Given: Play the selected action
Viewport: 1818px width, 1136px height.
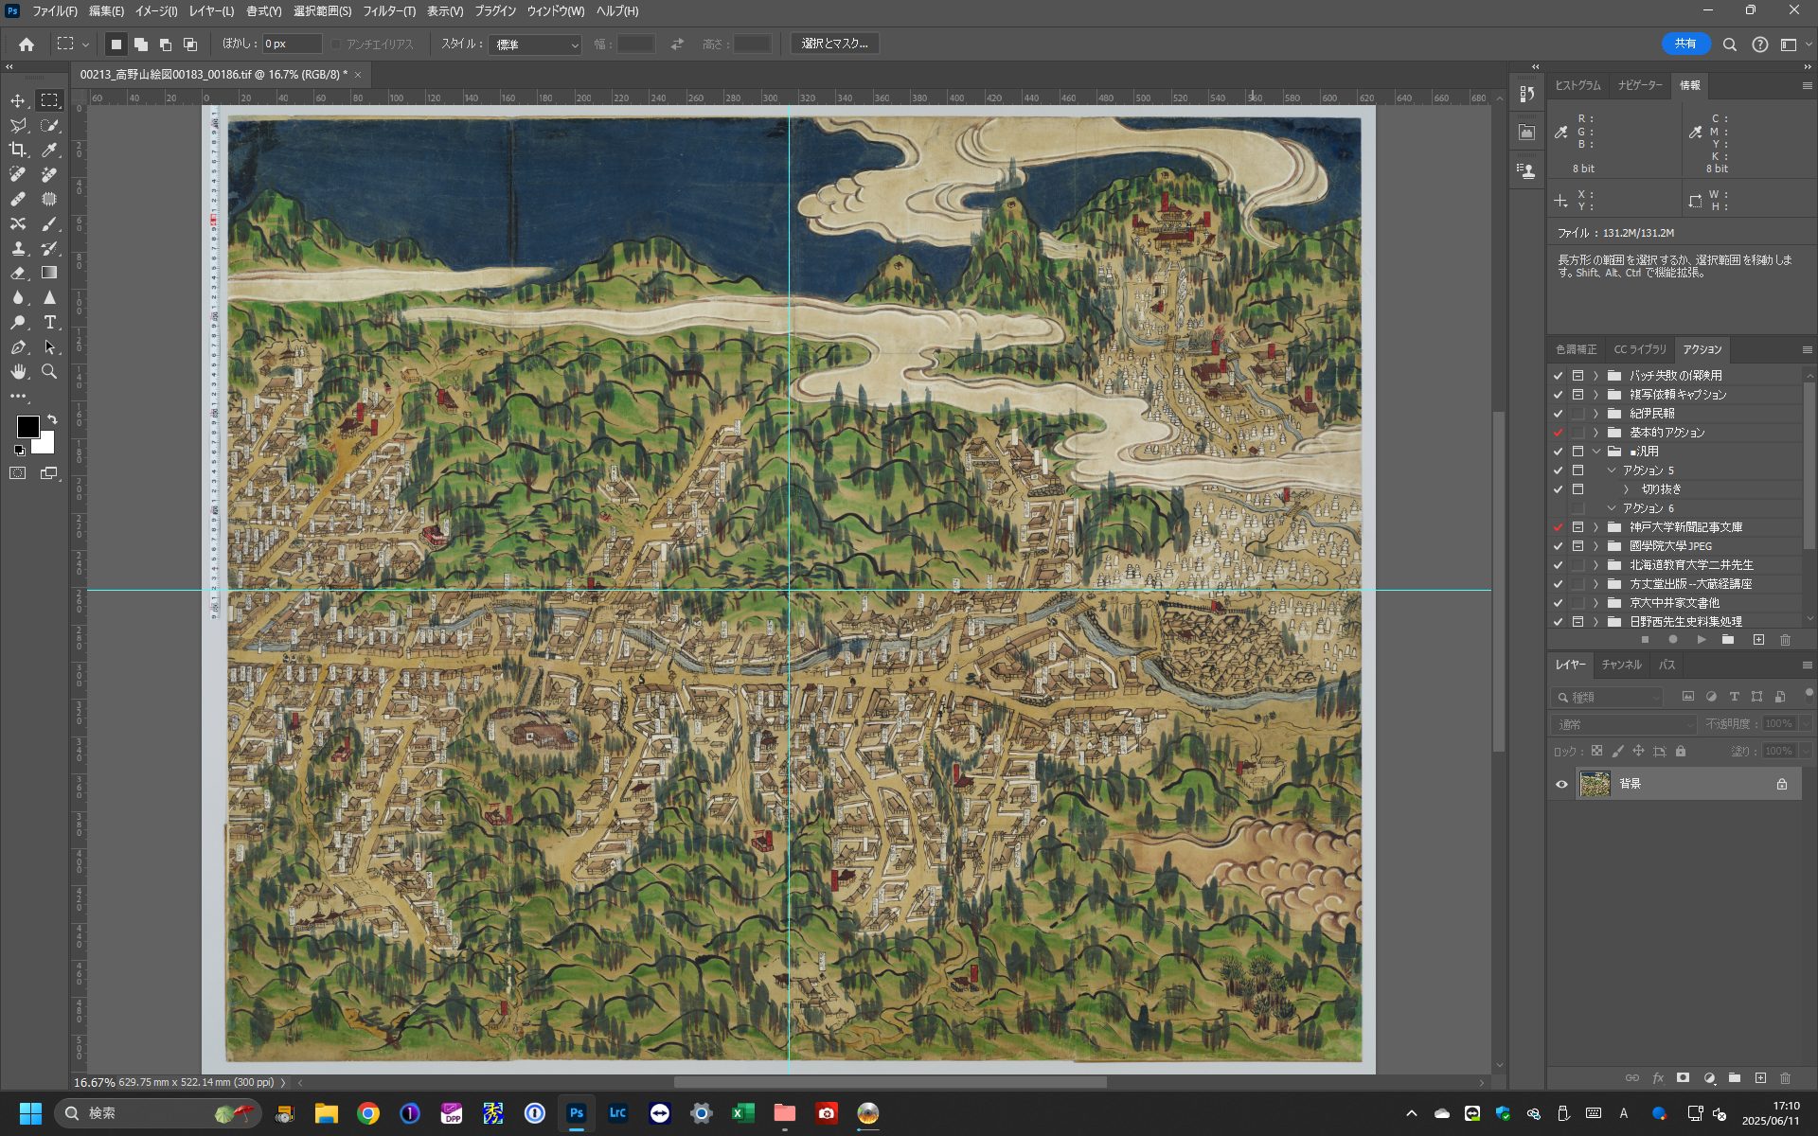Looking at the screenshot, I should tap(1702, 640).
